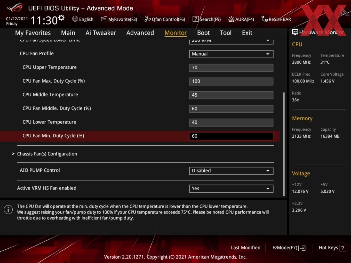Click the 11:30 clock display
Image resolution: width=351 pixels, height=263 pixels.
pyautogui.click(x=44, y=20)
